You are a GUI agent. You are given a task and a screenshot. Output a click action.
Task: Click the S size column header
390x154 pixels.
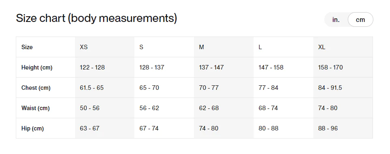pyautogui.click(x=141, y=47)
